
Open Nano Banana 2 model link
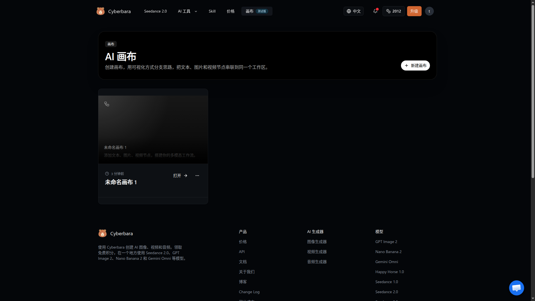(388, 252)
